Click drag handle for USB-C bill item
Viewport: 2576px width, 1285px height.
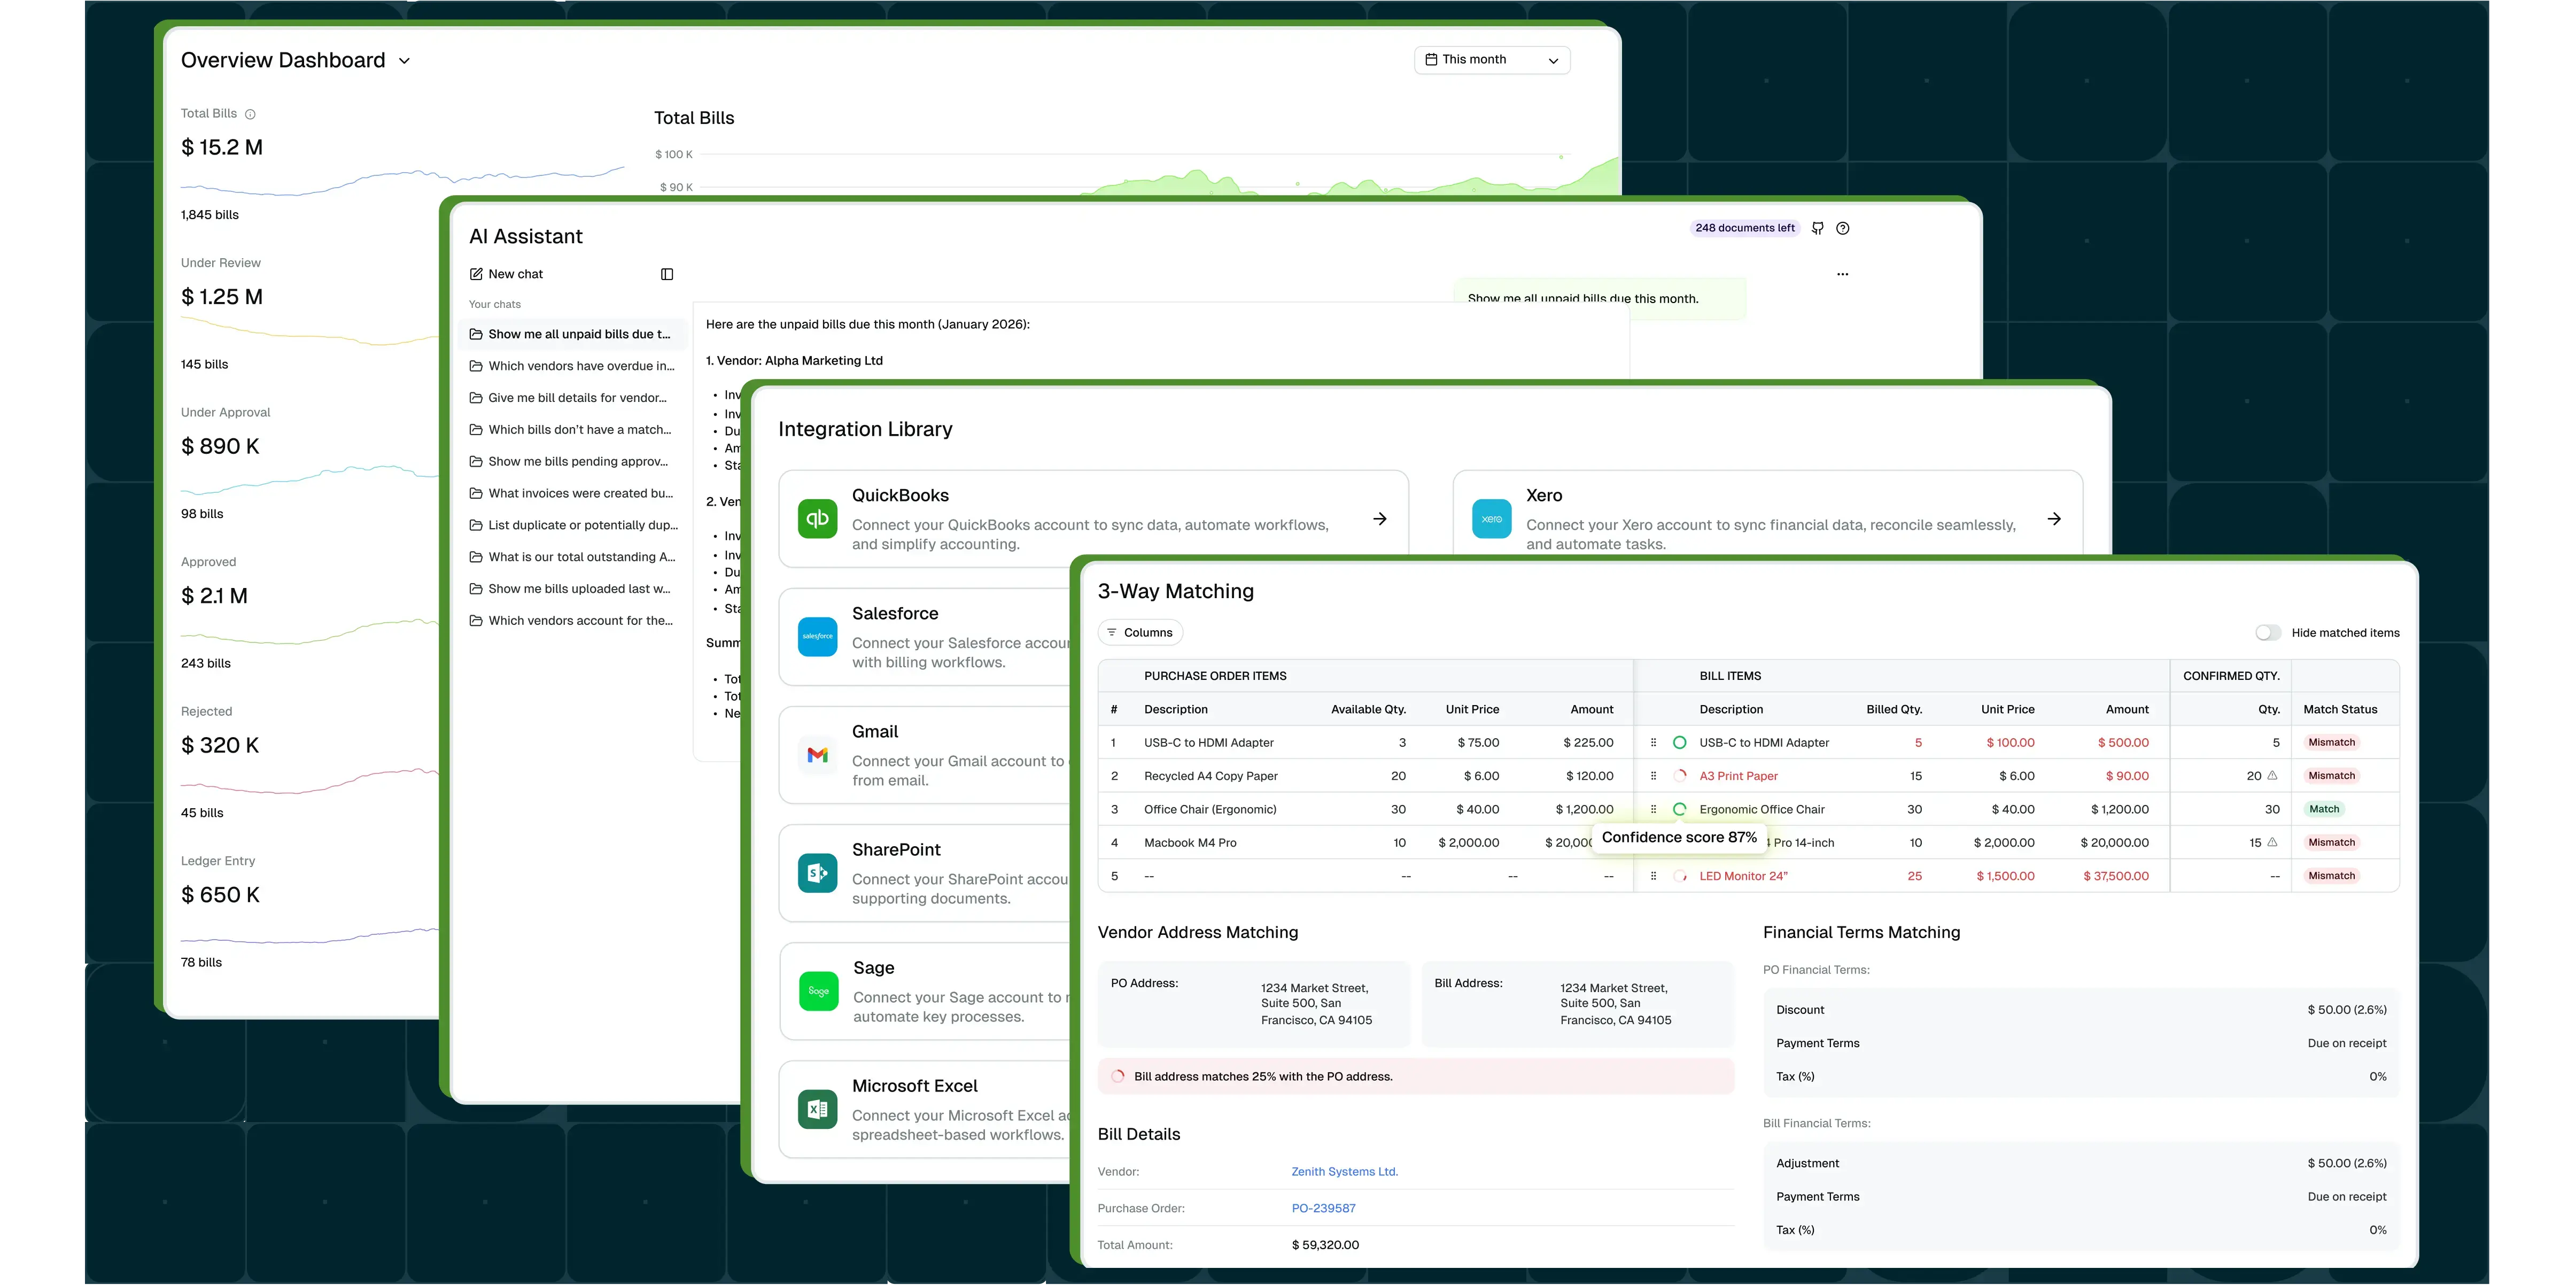pyautogui.click(x=1653, y=742)
